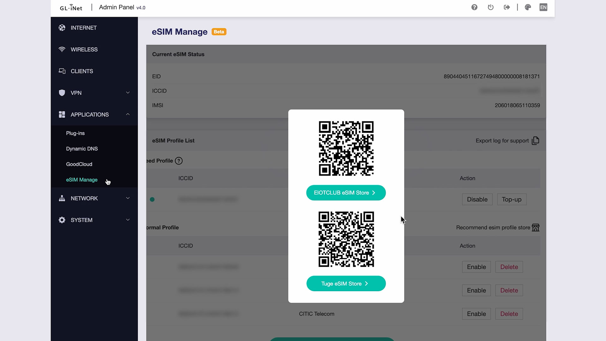Click Delete for second normal profile
The image size is (606, 341).
[x=509, y=290]
